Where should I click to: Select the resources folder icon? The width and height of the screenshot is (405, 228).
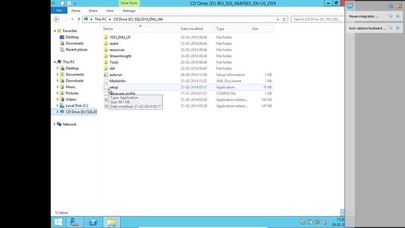[x=106, y=49]
